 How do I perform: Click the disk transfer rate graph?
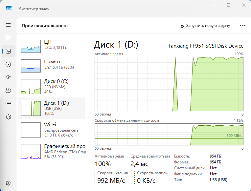click(169, 134)
